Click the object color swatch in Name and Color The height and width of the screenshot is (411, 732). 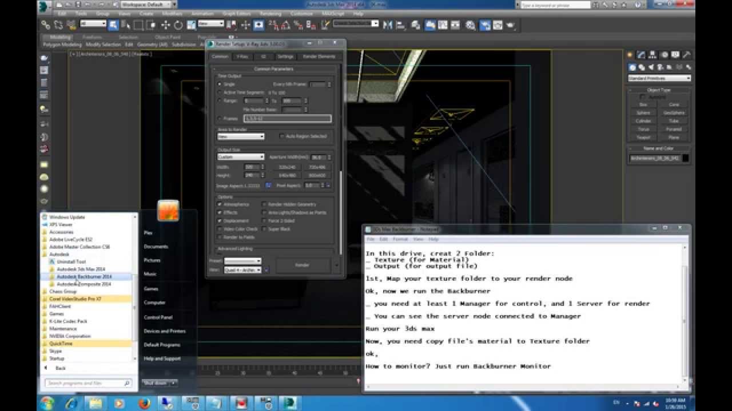pyautogui.click(x=686, y=158)
